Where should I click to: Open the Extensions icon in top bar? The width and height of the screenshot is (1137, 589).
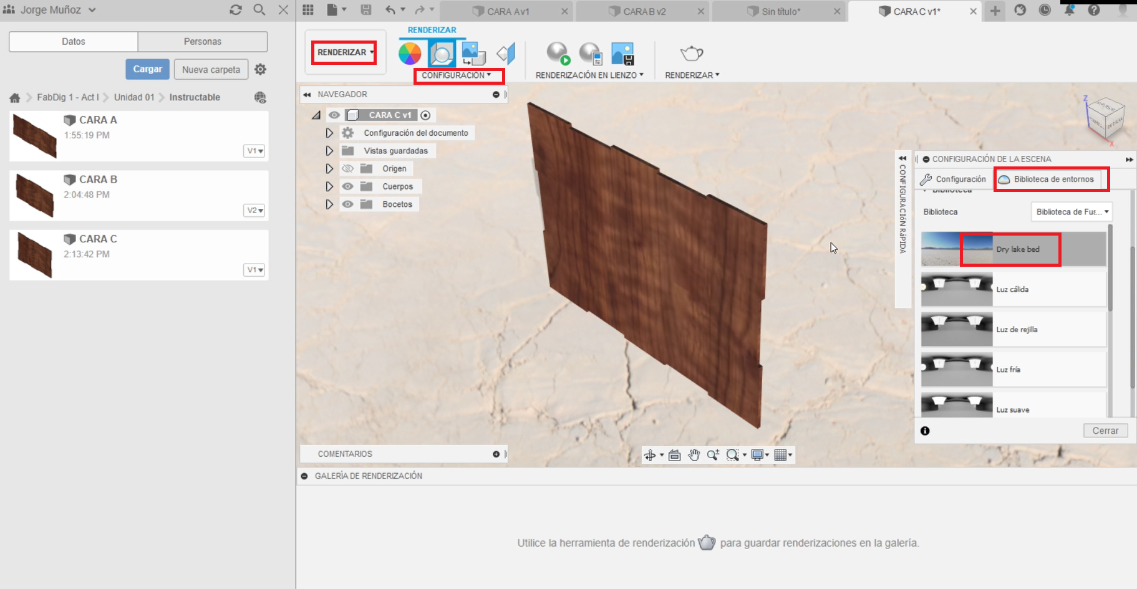1020,10
